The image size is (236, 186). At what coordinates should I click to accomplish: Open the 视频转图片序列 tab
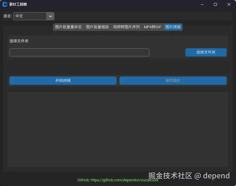[126, 27]
